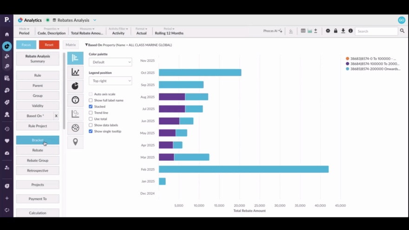Image resolution: width=409 pixels, height=230 pixels.
Task: Open the Color palette Default dropdown
Action: pos(110,62)
